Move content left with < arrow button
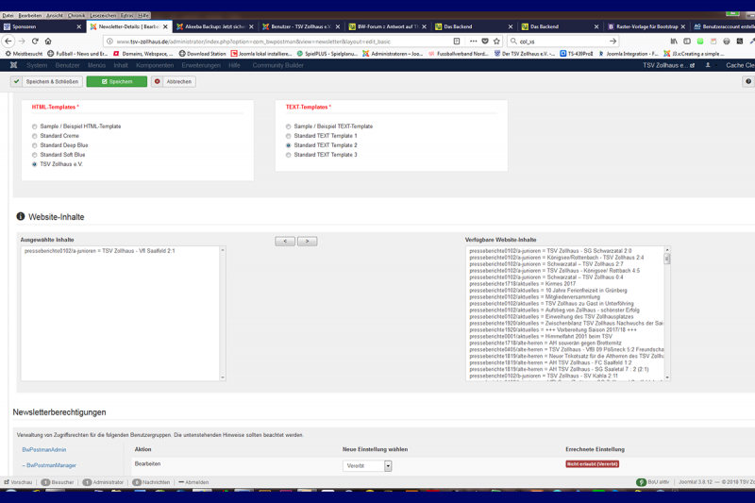Viewport: 755px width, 503px height. coord(285,242)
